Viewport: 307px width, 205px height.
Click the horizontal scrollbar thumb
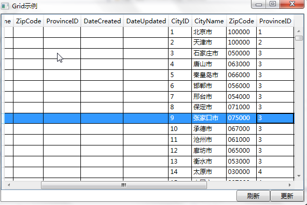point(124,185)
